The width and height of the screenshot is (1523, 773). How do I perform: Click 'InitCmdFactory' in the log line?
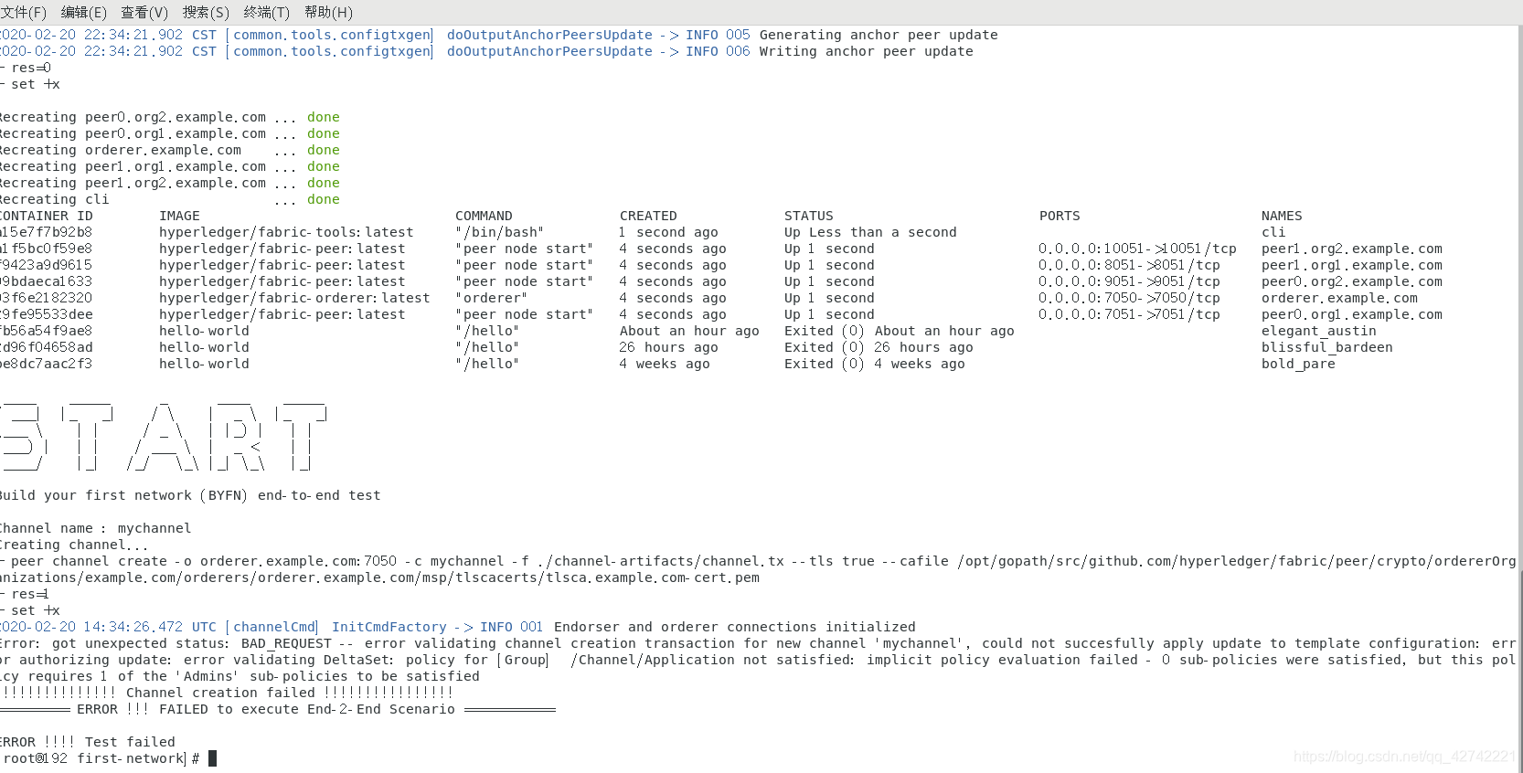tap(389, 627)
